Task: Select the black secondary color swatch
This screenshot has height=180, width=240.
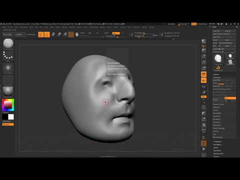Action: tap(5, 117)
